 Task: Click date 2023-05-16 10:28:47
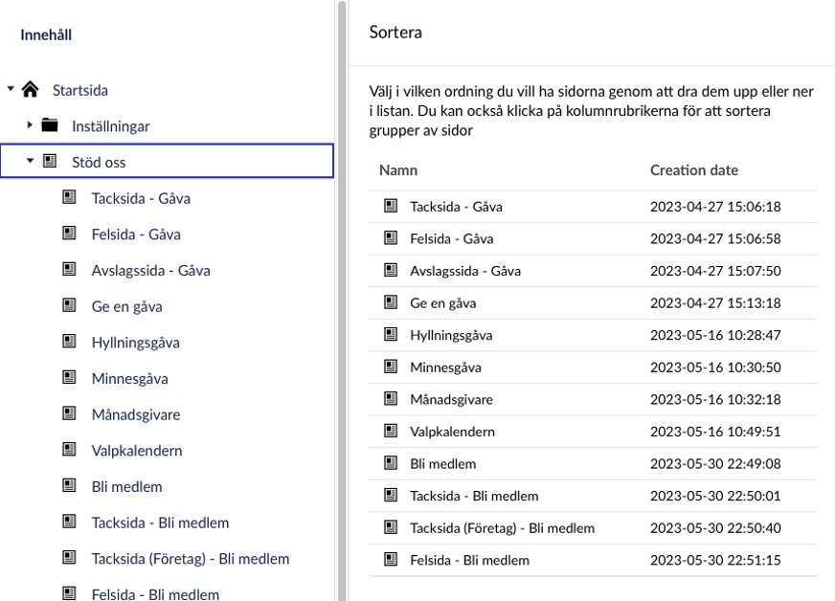tap(715, 335)
